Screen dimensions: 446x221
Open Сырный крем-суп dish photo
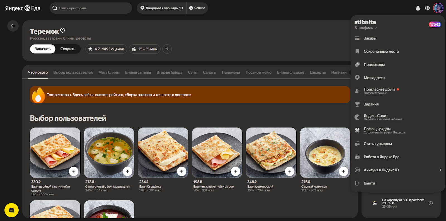tap(325, 153)
